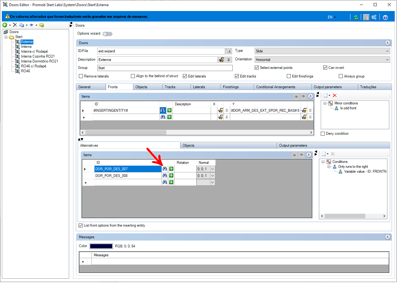Click green arrow icon in DOR_POR_DES_008 row
Image resolution: width=403 pixels, height=286 pixels.
[x=171, y=175]
